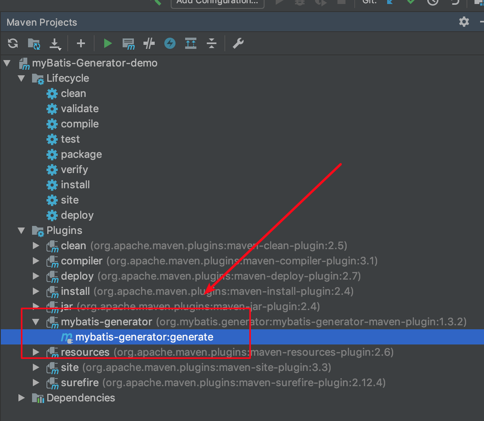Select the clean plugin row text

tap(204, 246)
